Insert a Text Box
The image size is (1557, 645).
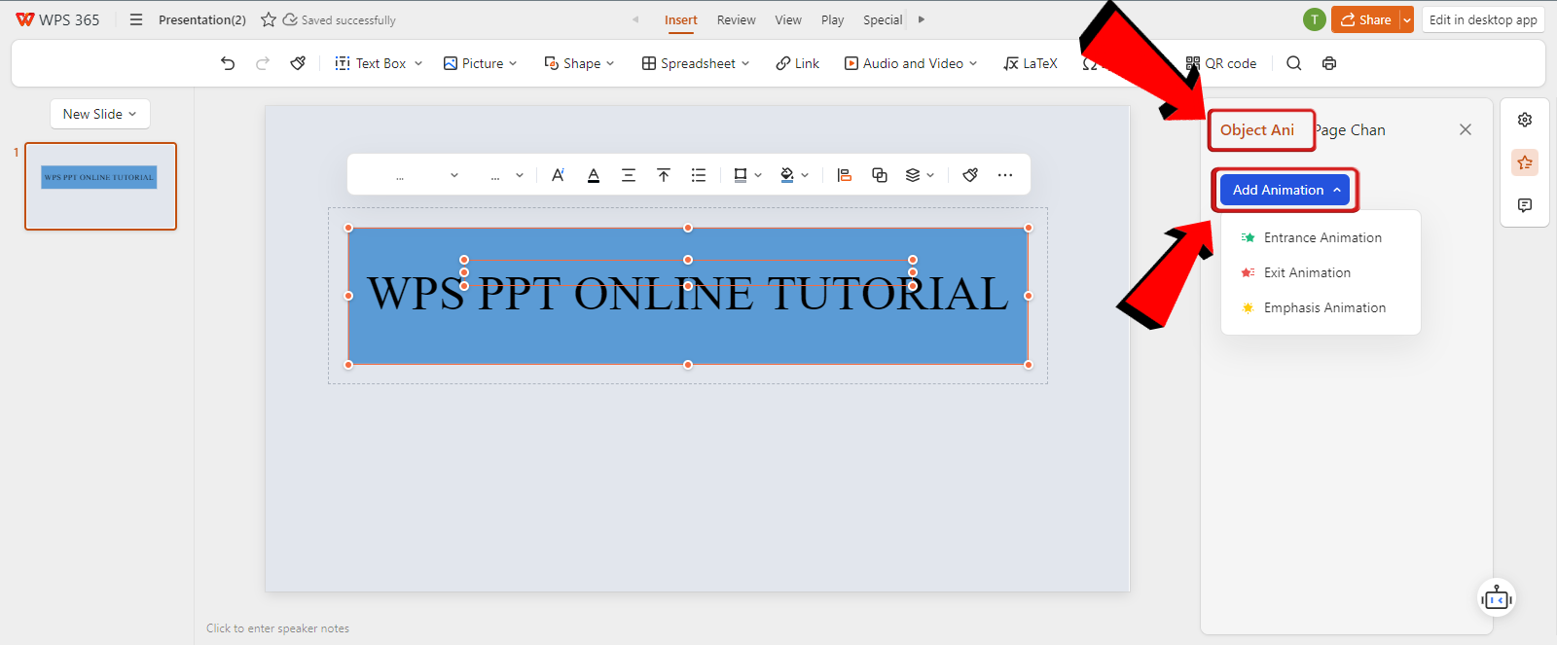[x=370, y=63]
